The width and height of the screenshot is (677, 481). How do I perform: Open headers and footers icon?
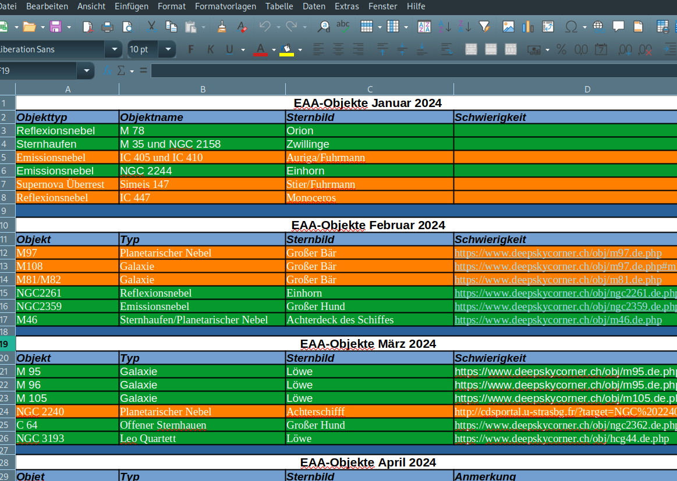tap(638, 27)
